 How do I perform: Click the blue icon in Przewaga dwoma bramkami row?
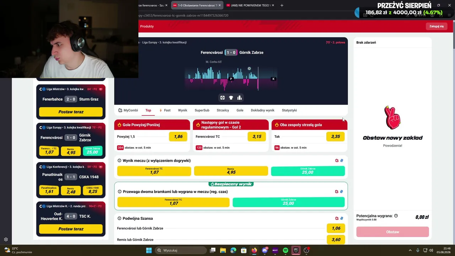tap(342, 192)
